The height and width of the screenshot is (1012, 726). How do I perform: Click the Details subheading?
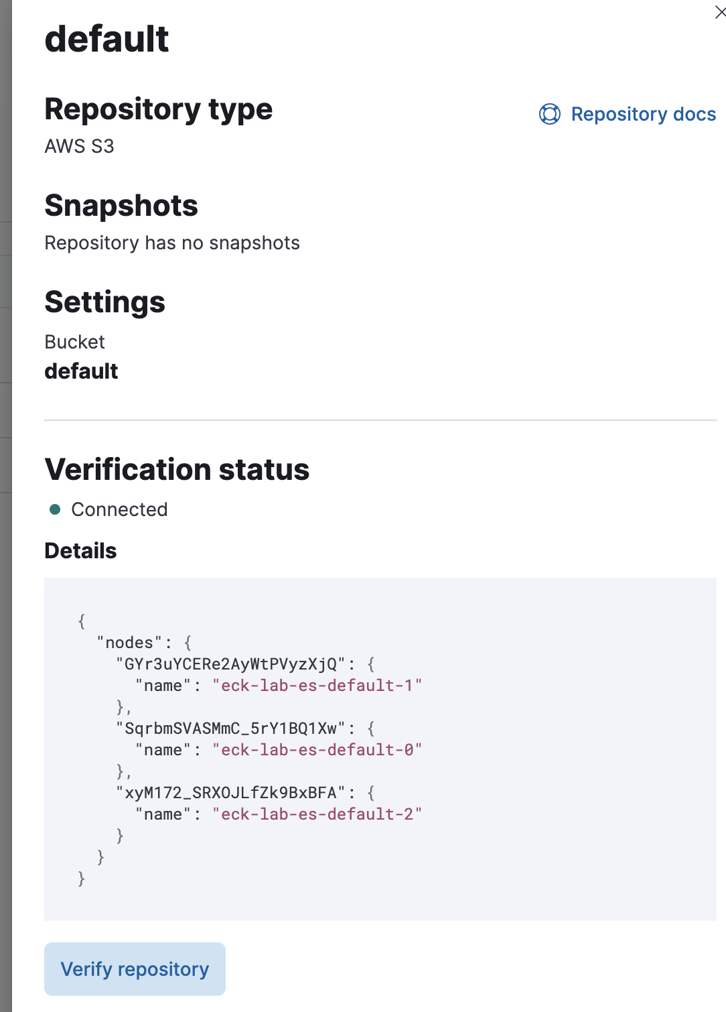80,551
